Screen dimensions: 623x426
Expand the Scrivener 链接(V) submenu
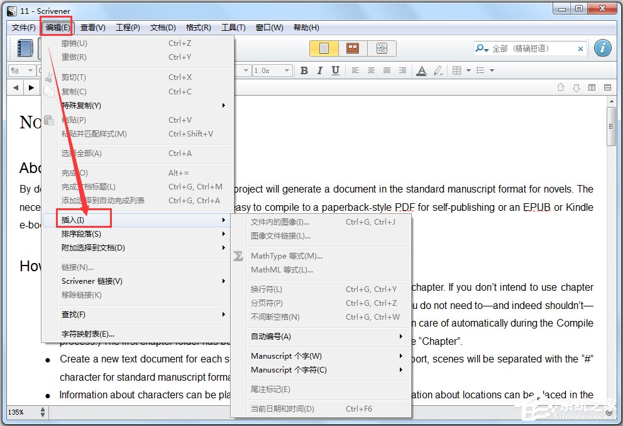(137, 281)
